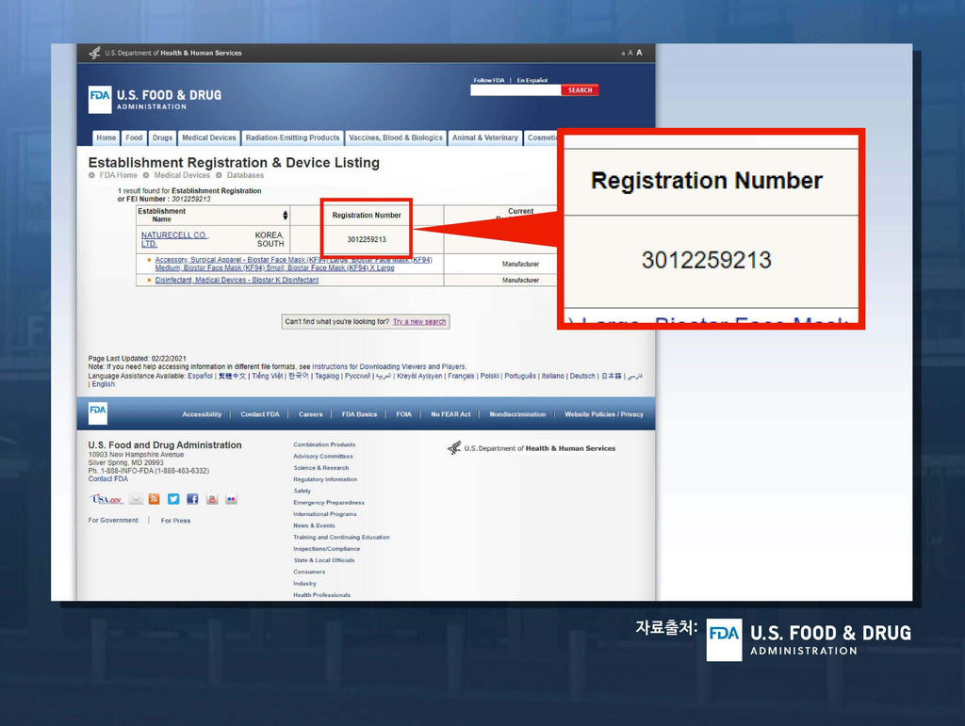Choose Deutsch language assistance
The width and height of the screenshot is (965, 726).
click(x=582, y=376)
